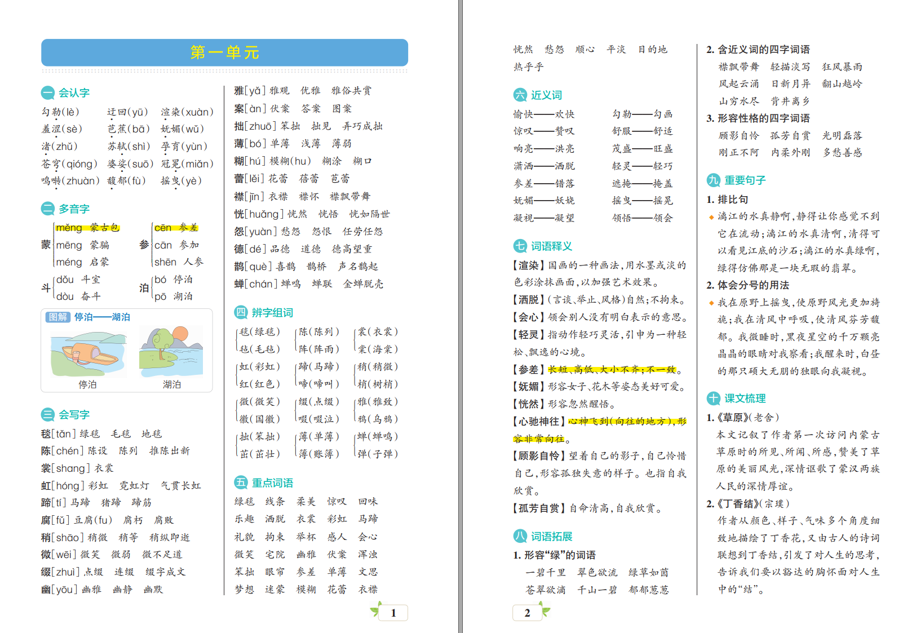Viewport: 916px width, 633px height.
Task: Click highlighted "cēn 参差" entry
Action: coord(176,228)
